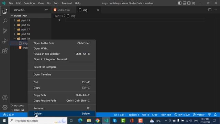This screenshot has width=220, height=124.
Task: Click the ENG language indicator
Action: [x=196, y=121]
